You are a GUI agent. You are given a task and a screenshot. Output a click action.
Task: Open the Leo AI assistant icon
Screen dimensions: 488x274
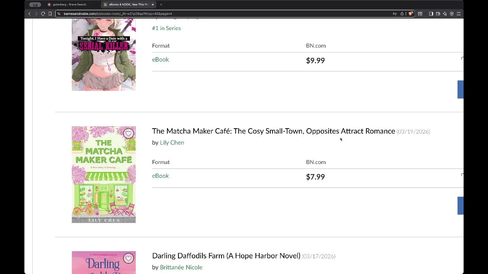tap(445, 14)
